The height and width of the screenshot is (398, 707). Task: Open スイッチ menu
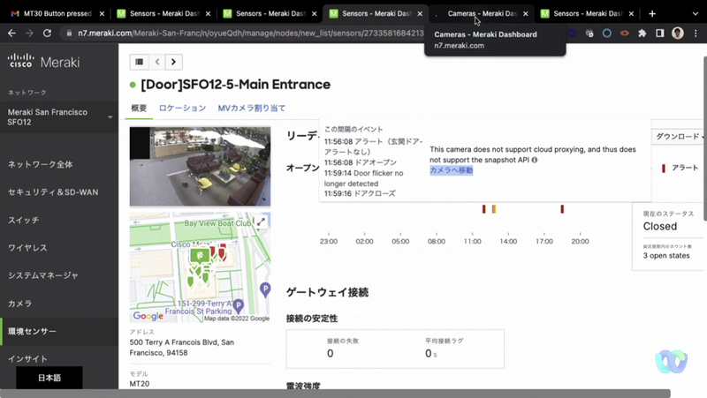(24, 220)
